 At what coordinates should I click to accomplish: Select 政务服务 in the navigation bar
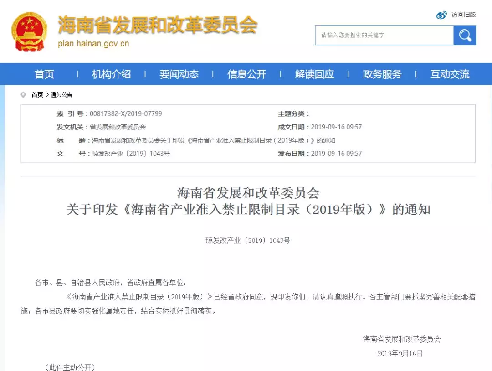coord(382,74)
